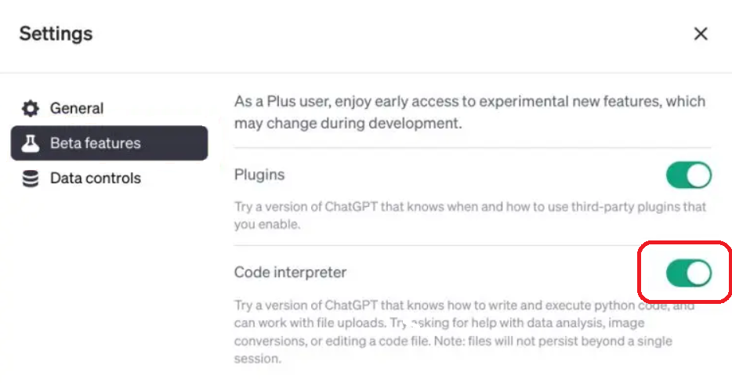Turn off the Code interpreter toggle
This screenshot has width=732, height=383.
(689, 273)
